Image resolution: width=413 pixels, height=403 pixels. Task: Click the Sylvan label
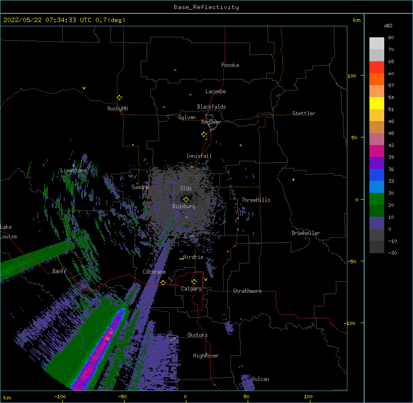click(187, 117)
